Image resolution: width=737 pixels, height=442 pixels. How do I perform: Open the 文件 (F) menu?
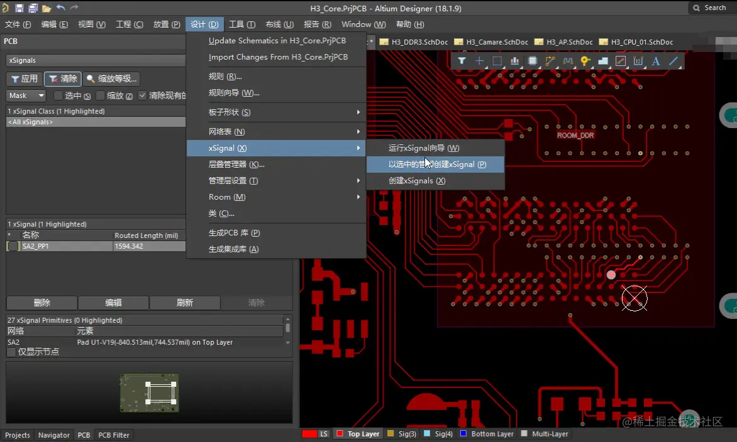coord(18,24)
